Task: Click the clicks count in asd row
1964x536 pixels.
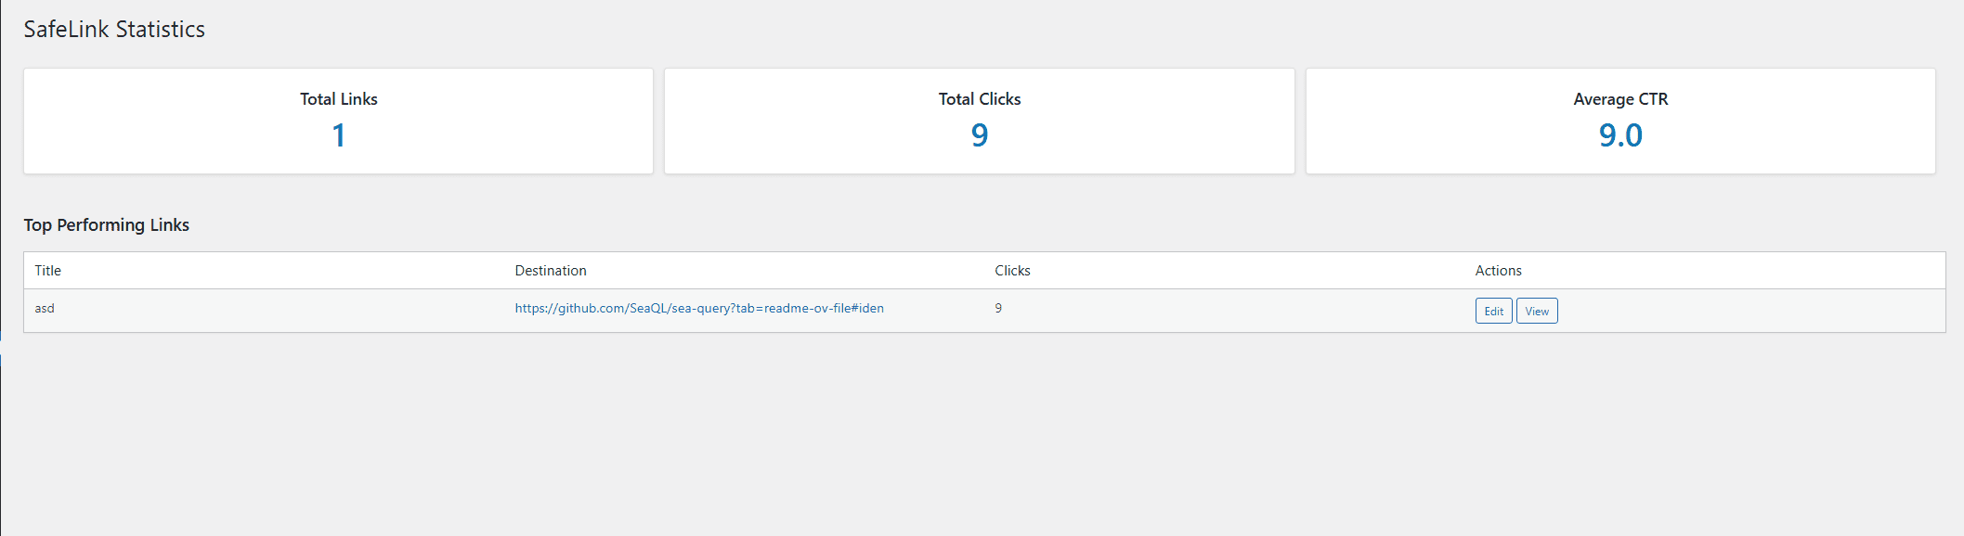Action: click(x=998, y=308)
